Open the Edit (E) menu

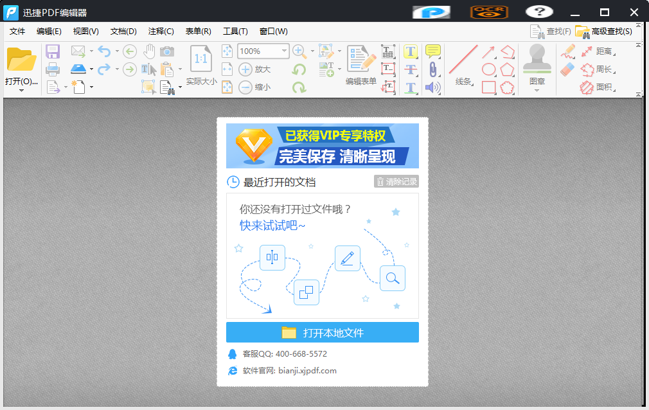(49, 31)
